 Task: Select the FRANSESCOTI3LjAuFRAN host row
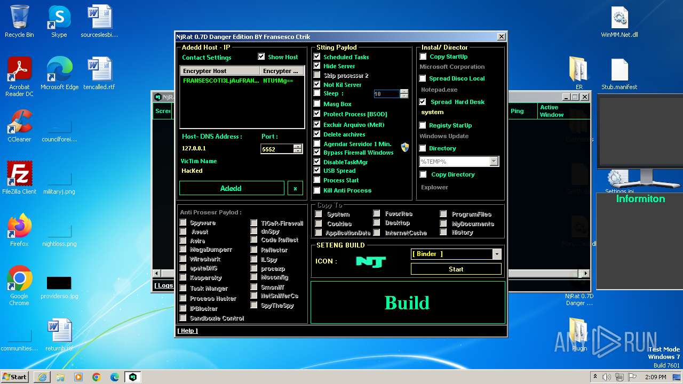pyautogui.click(x=242, y=81)
